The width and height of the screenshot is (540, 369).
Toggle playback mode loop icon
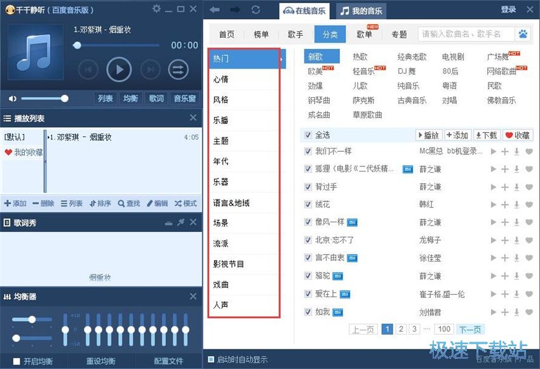(178, 70)
